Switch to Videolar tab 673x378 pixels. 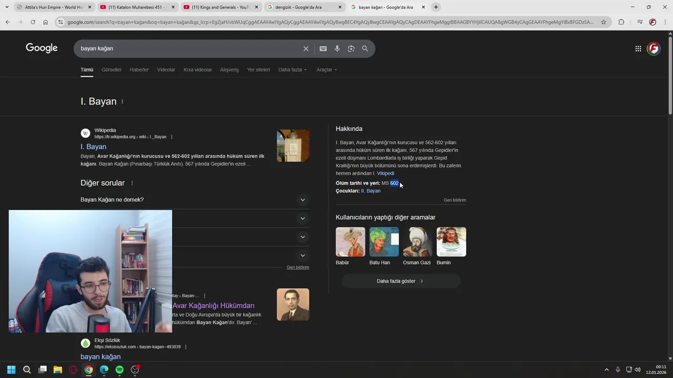pyautogui.click(x=166, y=70)
